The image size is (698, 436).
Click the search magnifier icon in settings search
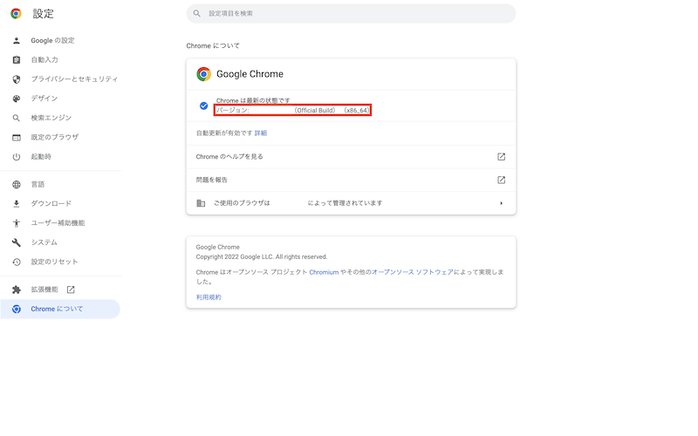coord(197,13)
